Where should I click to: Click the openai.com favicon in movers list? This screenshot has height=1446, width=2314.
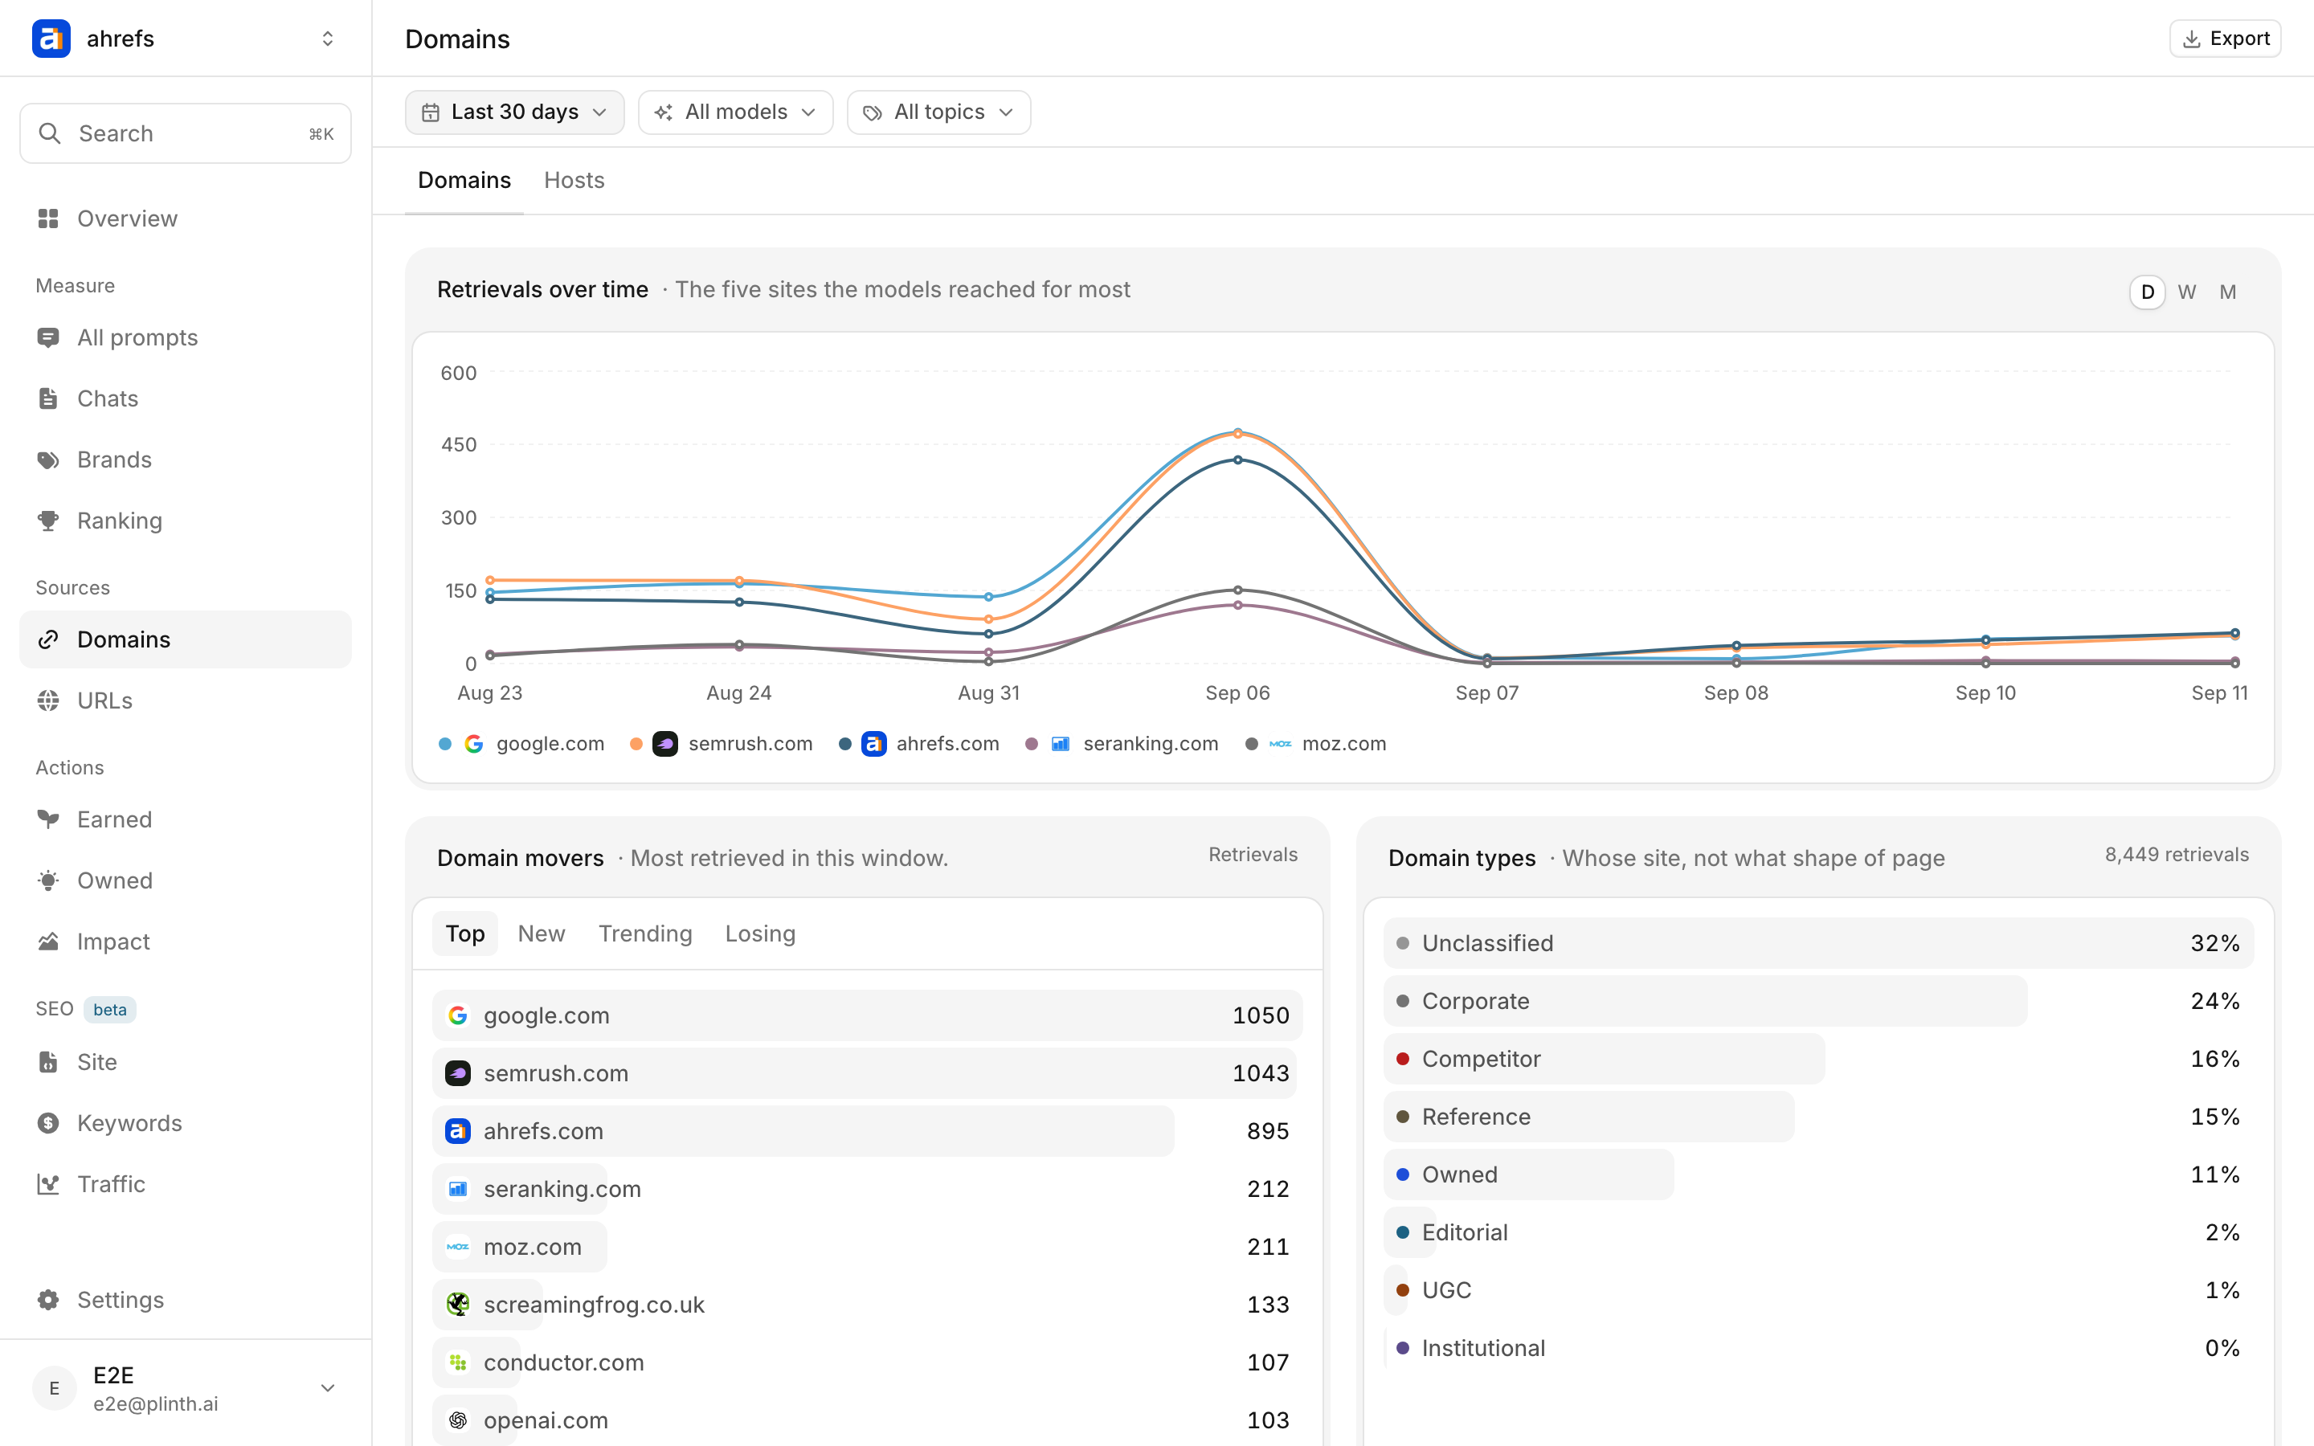[458, 1420]
